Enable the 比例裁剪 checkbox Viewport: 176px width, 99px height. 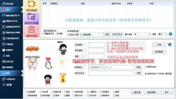27,92
